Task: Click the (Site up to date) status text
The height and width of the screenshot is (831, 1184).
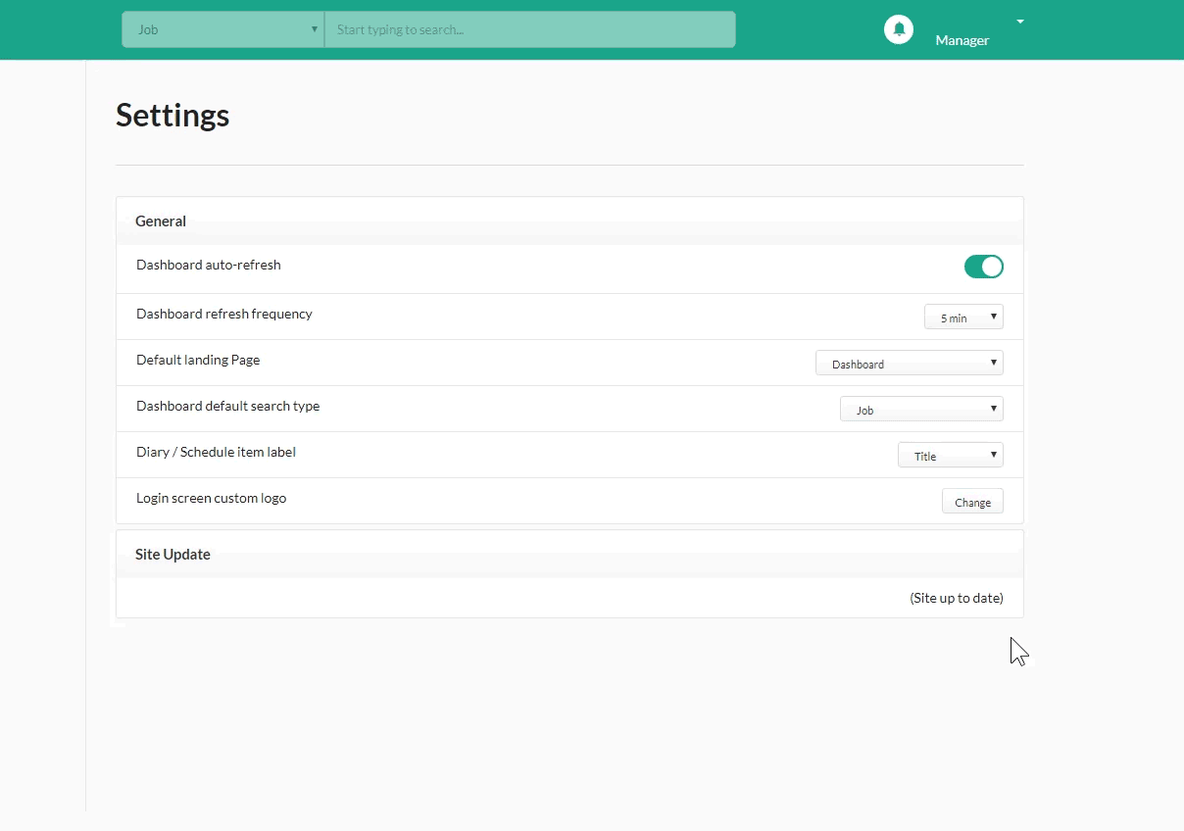Action: pyautogui.click(x=957, y=598)
